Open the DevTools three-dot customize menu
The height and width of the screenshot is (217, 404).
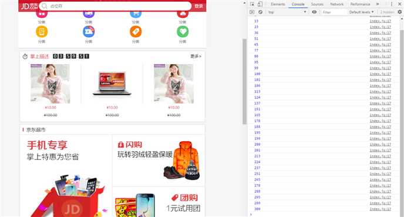[391, 4]
